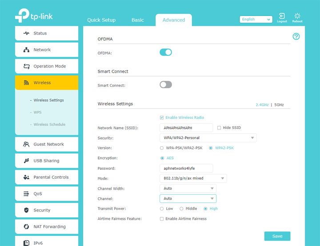
Task: Open Status page via pulse icon
Action: point(26,33)
